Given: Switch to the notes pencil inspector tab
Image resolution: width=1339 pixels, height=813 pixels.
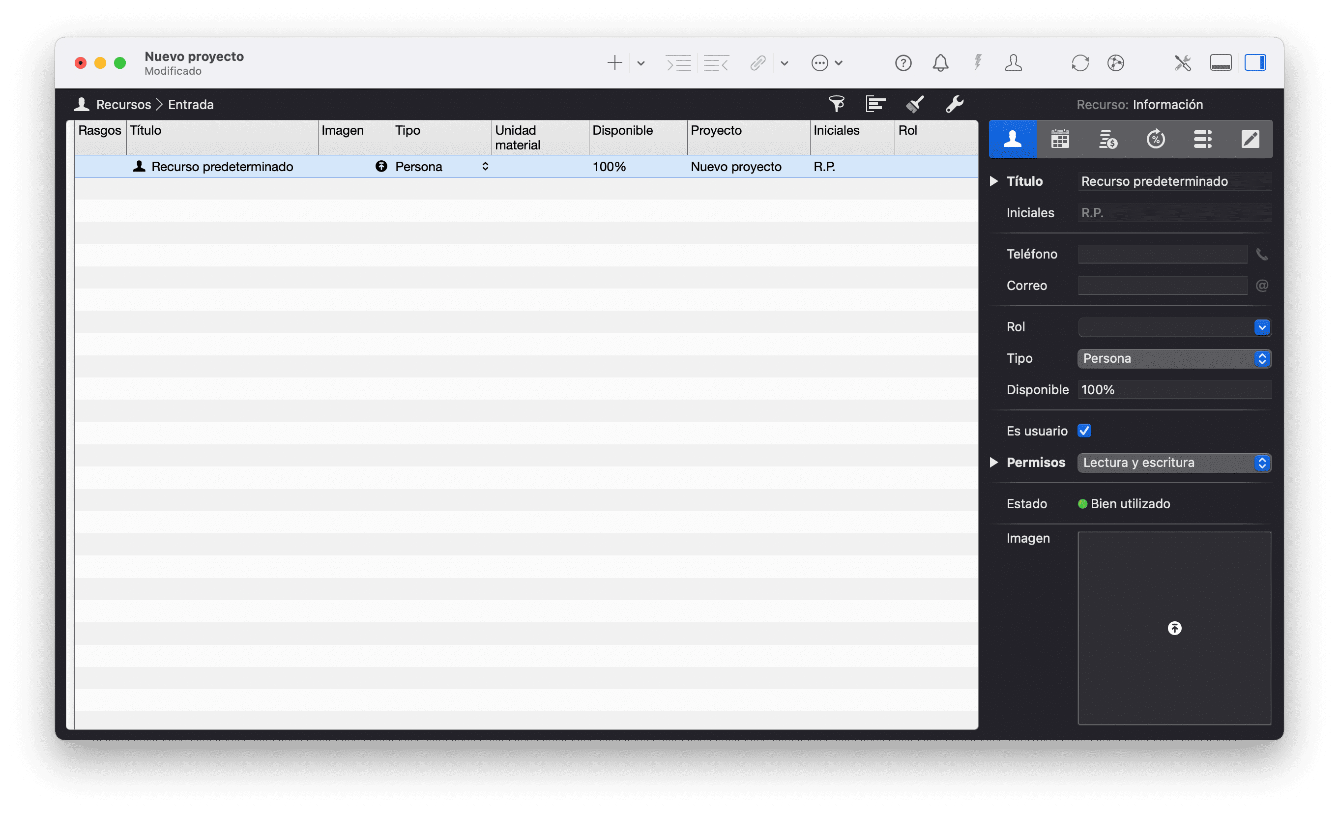Looking at the screenshot, I should (1250, 140).
